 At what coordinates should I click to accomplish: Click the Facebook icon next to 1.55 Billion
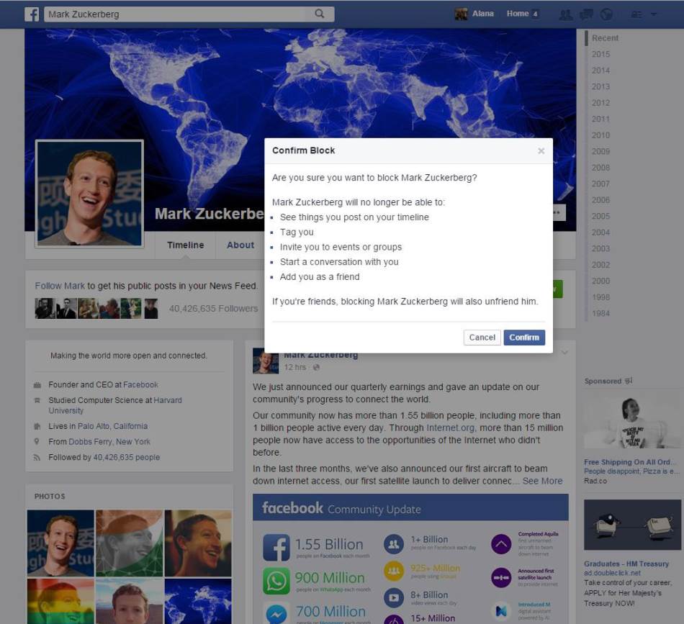[x=277, y=546]
